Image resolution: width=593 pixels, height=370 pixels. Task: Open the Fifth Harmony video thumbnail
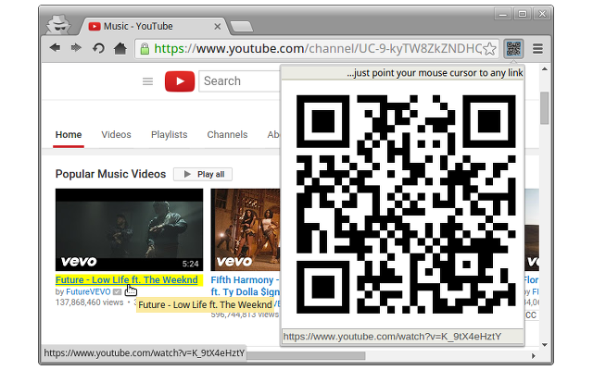click(x=245, y=229)
